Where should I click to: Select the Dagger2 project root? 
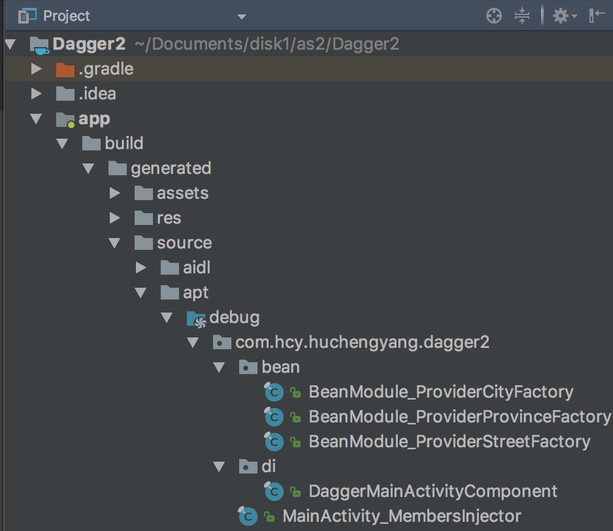89,44
